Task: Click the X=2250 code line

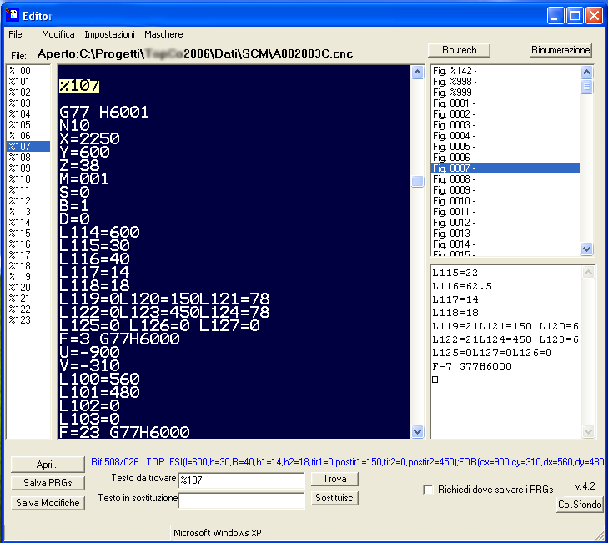Action: [89, 138]
